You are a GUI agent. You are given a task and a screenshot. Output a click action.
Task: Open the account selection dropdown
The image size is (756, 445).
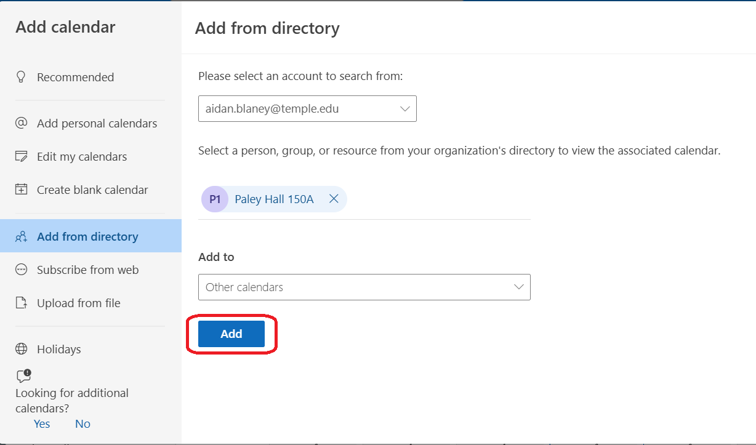pyautogui.click(x=307, y=108)
